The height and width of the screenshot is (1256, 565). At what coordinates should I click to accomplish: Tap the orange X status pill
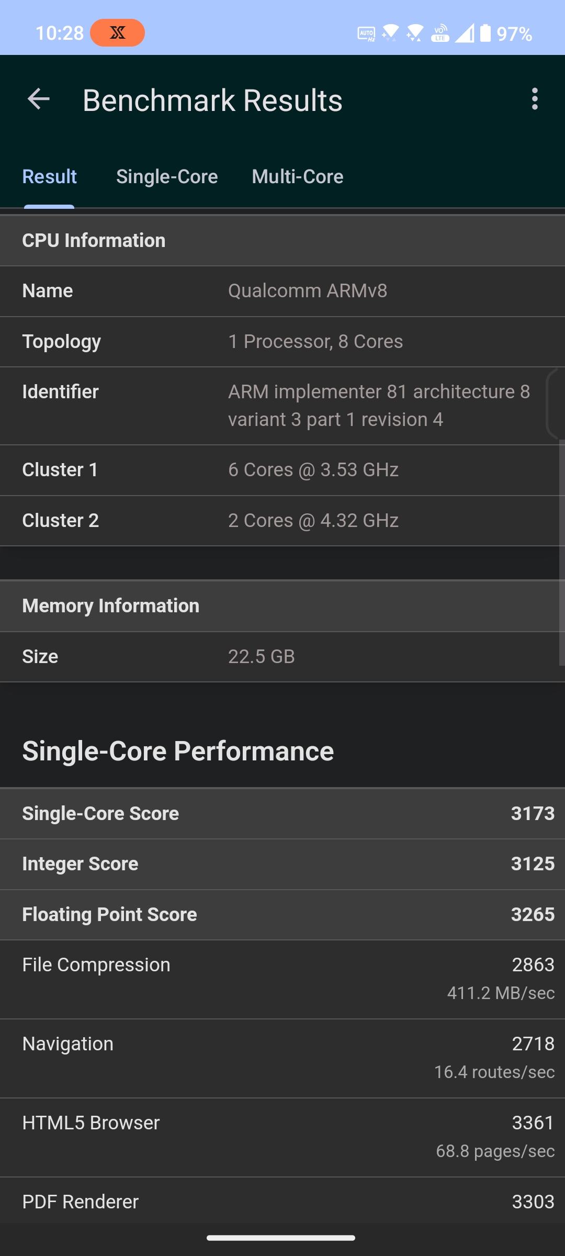pyautogui.click(x=117, y=33)
